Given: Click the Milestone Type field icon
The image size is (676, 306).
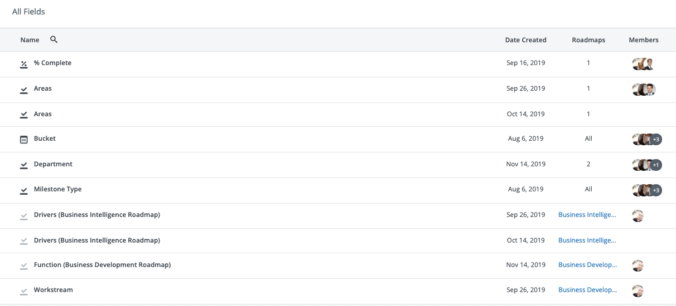Looking at the screenshot, I should (24, 190).
